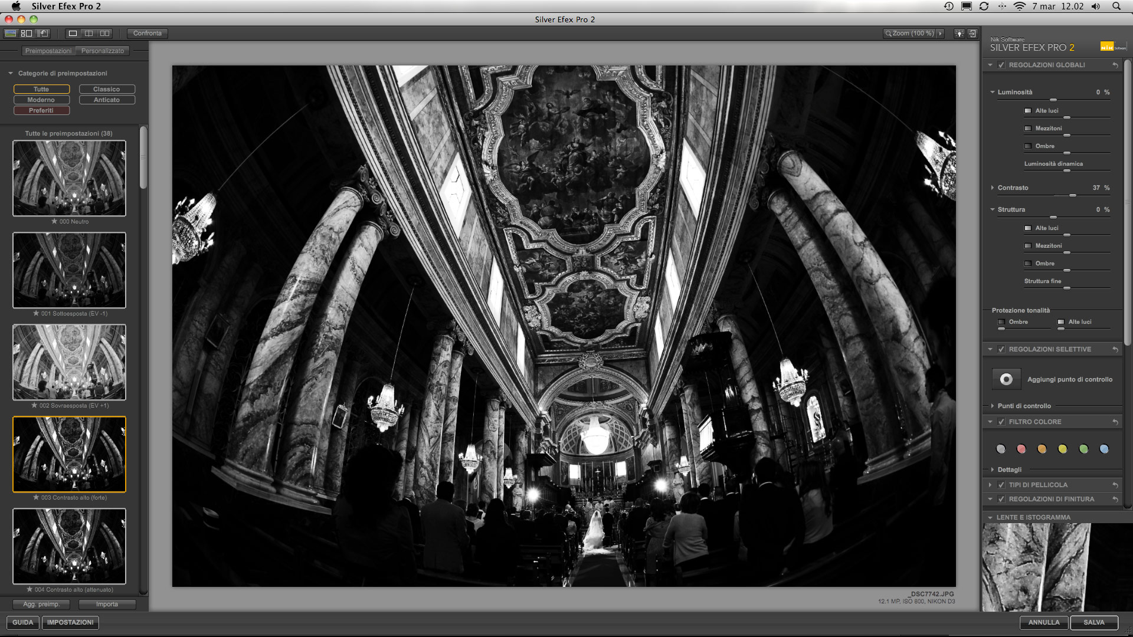Expand the Contrasto sub-sliders
Image resolution: width=1133 pixels, height=637 pixels.
[993, 188]
